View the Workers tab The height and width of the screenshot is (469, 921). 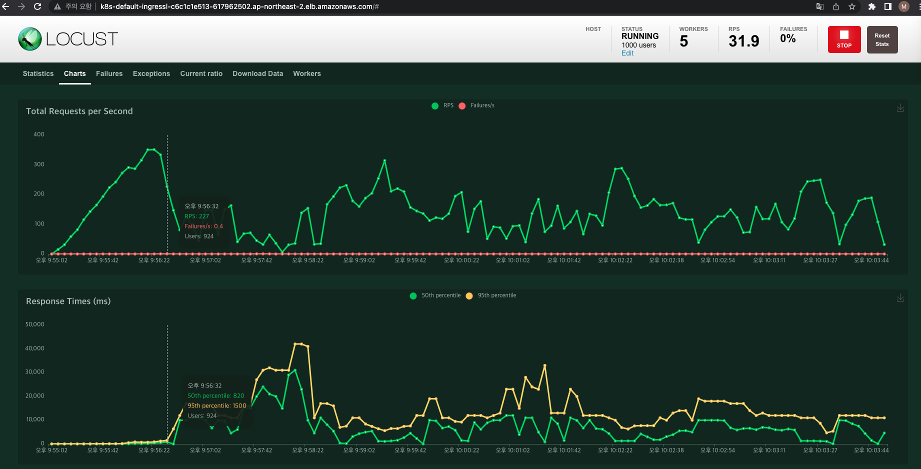(x=307, y=73)
